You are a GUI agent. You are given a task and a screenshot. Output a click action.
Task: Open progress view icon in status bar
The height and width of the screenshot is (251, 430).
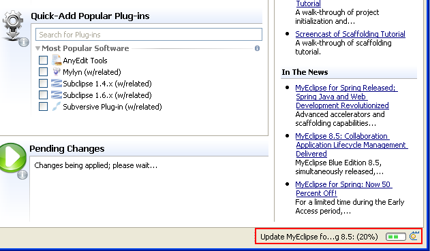[x=414, y=236]
